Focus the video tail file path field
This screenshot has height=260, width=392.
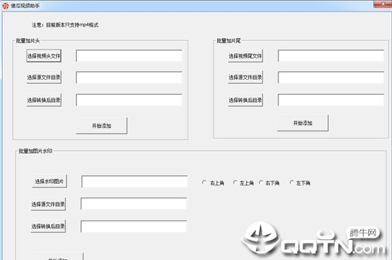331,56
